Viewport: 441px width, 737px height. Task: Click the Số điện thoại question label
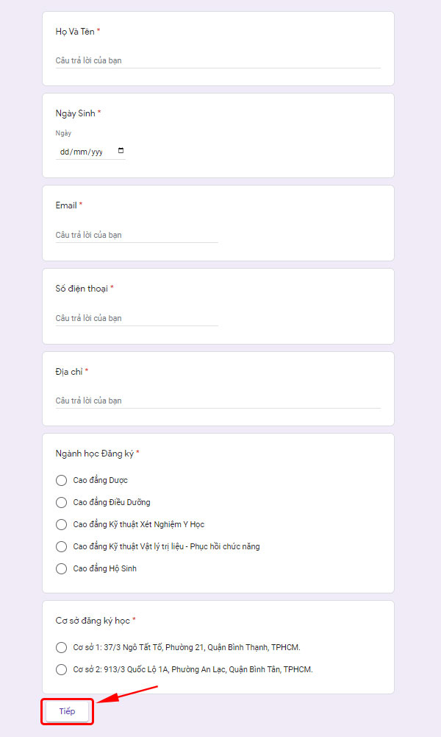(x=82, y=288)
